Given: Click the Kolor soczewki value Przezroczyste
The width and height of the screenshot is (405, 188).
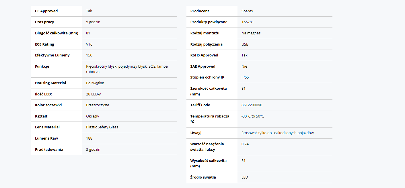Looking at the screenshot, I should tap(98, 105).
